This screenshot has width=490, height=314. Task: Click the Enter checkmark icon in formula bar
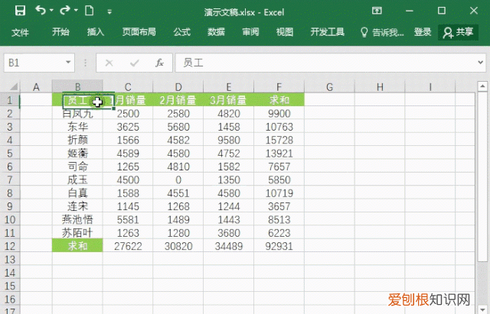click(x=135, y=63)
